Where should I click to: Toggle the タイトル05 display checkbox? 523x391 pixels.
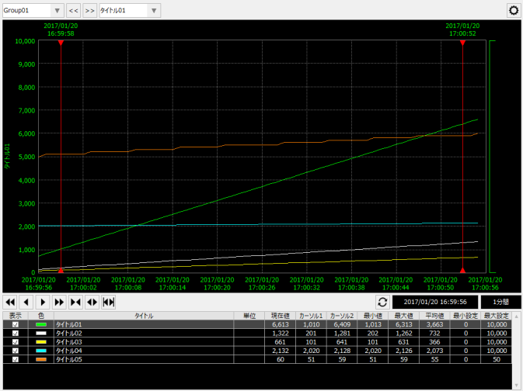tap(16, 358)
